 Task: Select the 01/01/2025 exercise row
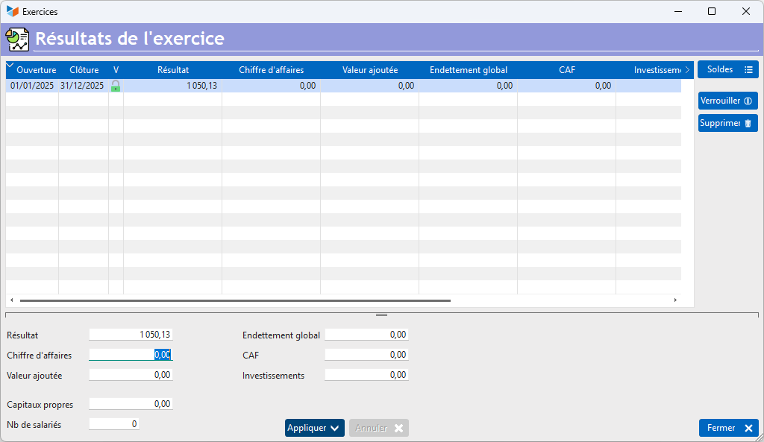[x=32, y=86]
